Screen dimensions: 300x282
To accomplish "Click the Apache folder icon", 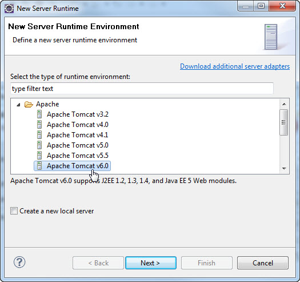I will [29, 105].
